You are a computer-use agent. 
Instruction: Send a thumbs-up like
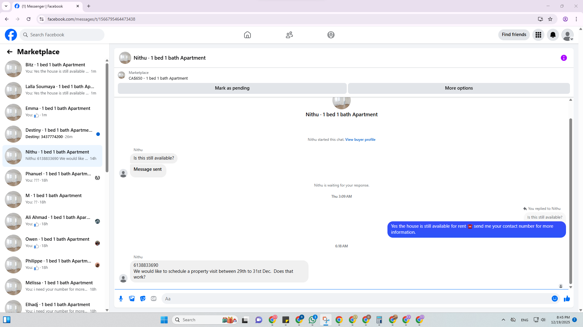point(567,299)
